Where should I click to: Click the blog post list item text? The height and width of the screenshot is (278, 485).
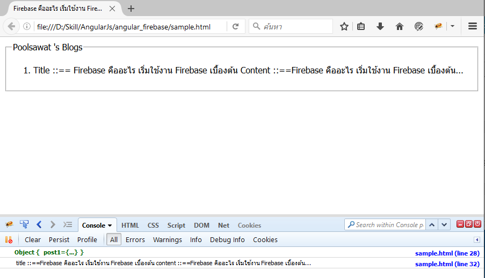[248, 70]
